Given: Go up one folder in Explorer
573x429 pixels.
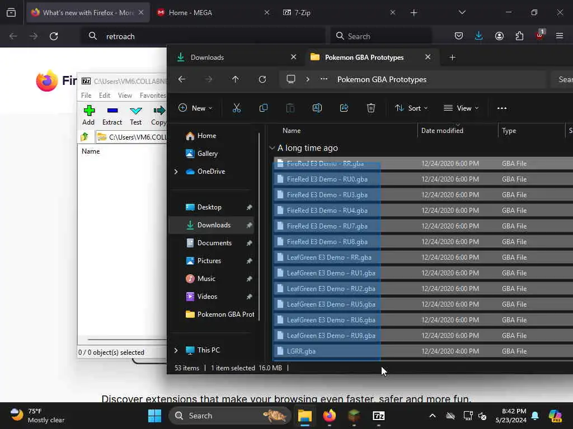Looking at the screenshot, I should point(236,79).
